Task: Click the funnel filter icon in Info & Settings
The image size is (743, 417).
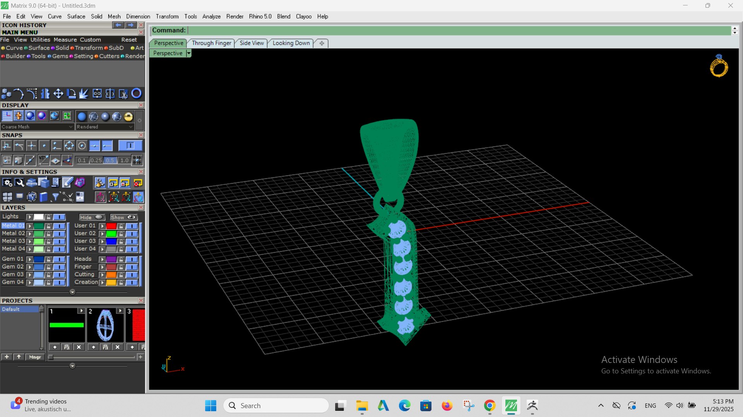Action: 55,197
